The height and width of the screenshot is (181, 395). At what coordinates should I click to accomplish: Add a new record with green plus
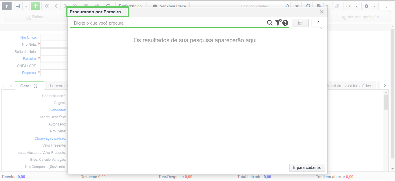(x=36, y=6)
